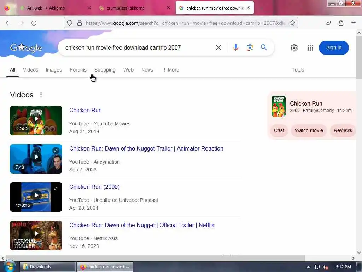Image resolution: width=362 pixels, height=272 pixels.
Task: Click the Watch movie chip
Action: 309,130
